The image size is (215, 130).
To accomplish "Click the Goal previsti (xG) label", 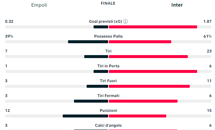I will [106, 21].
